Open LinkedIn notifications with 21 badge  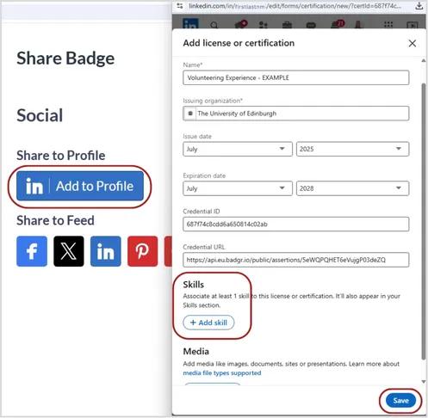(x=338, y=24)
